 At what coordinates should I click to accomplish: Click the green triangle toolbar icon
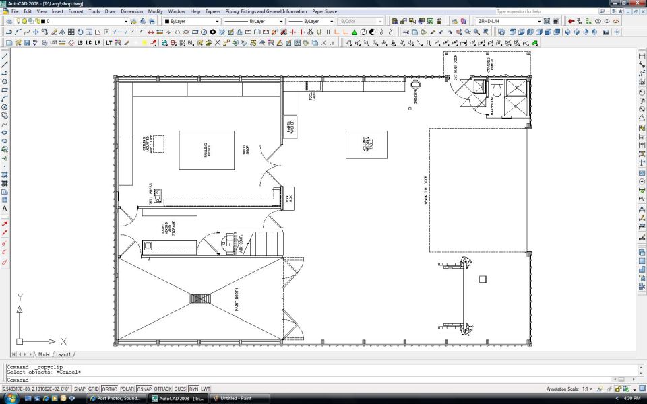point(355,32)
